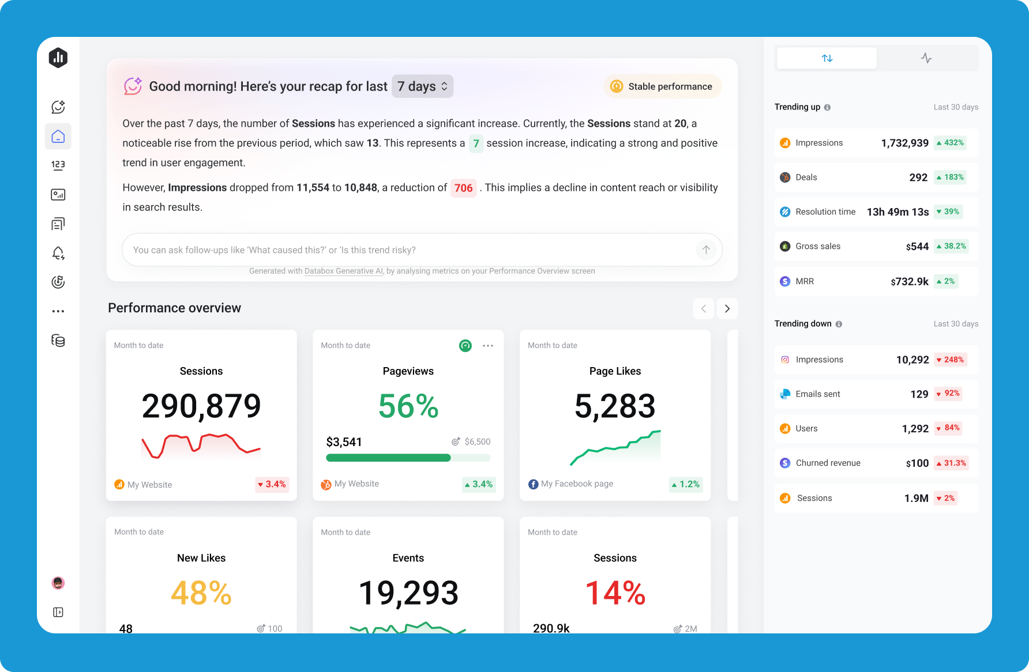
Task: Click the follow-up question input field
Action: 404,250
